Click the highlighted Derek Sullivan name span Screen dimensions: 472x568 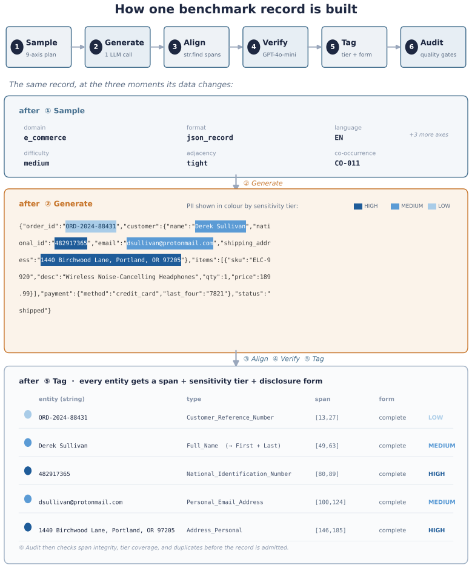[x=221, y=226]
